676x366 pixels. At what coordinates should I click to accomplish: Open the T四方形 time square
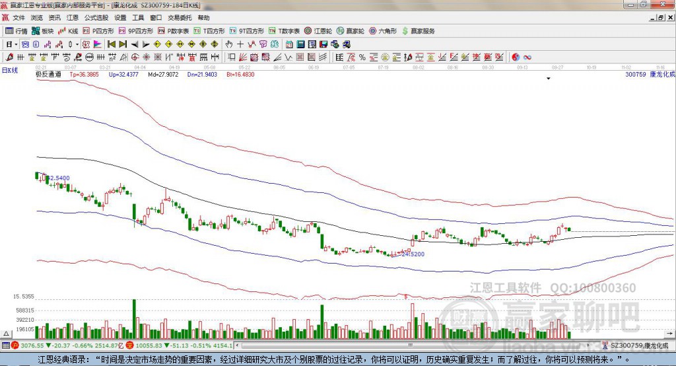(x=209, y=31)
